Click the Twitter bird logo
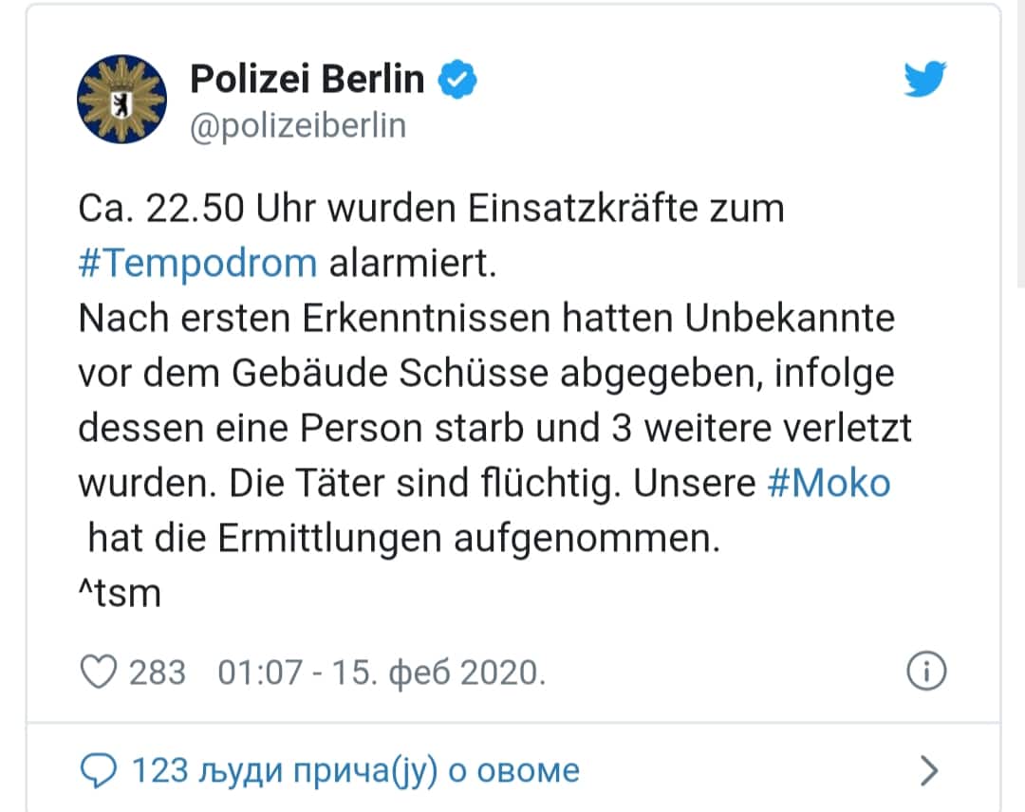This screenshot has height=812, width=1025. pyautogui.click(x=923, y=79)
